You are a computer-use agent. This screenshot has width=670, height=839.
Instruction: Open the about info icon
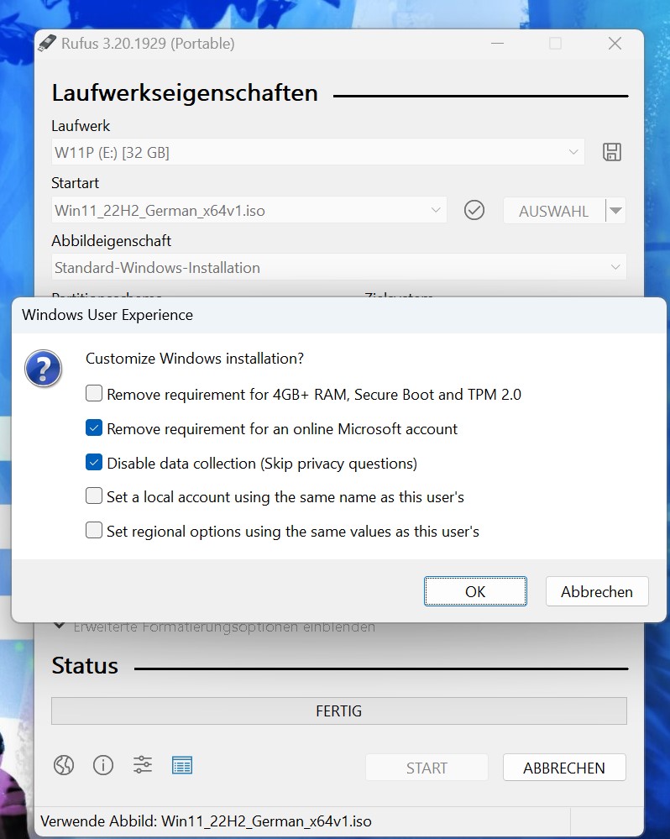pyautogui.click(x=103, y=765)
